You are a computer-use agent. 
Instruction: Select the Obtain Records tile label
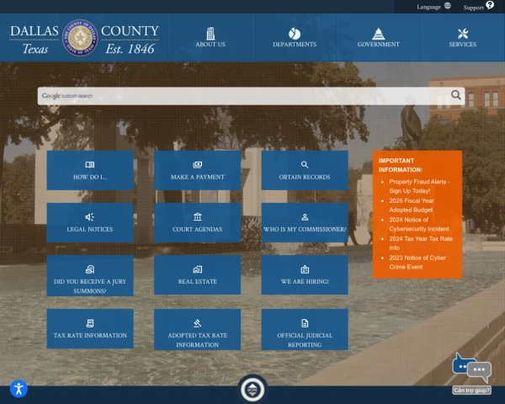coord(305,177)
